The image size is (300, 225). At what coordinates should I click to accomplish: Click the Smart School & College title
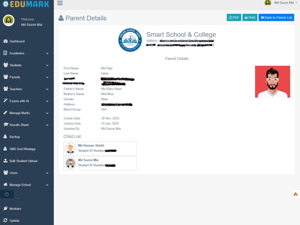(x=181, y=34)
